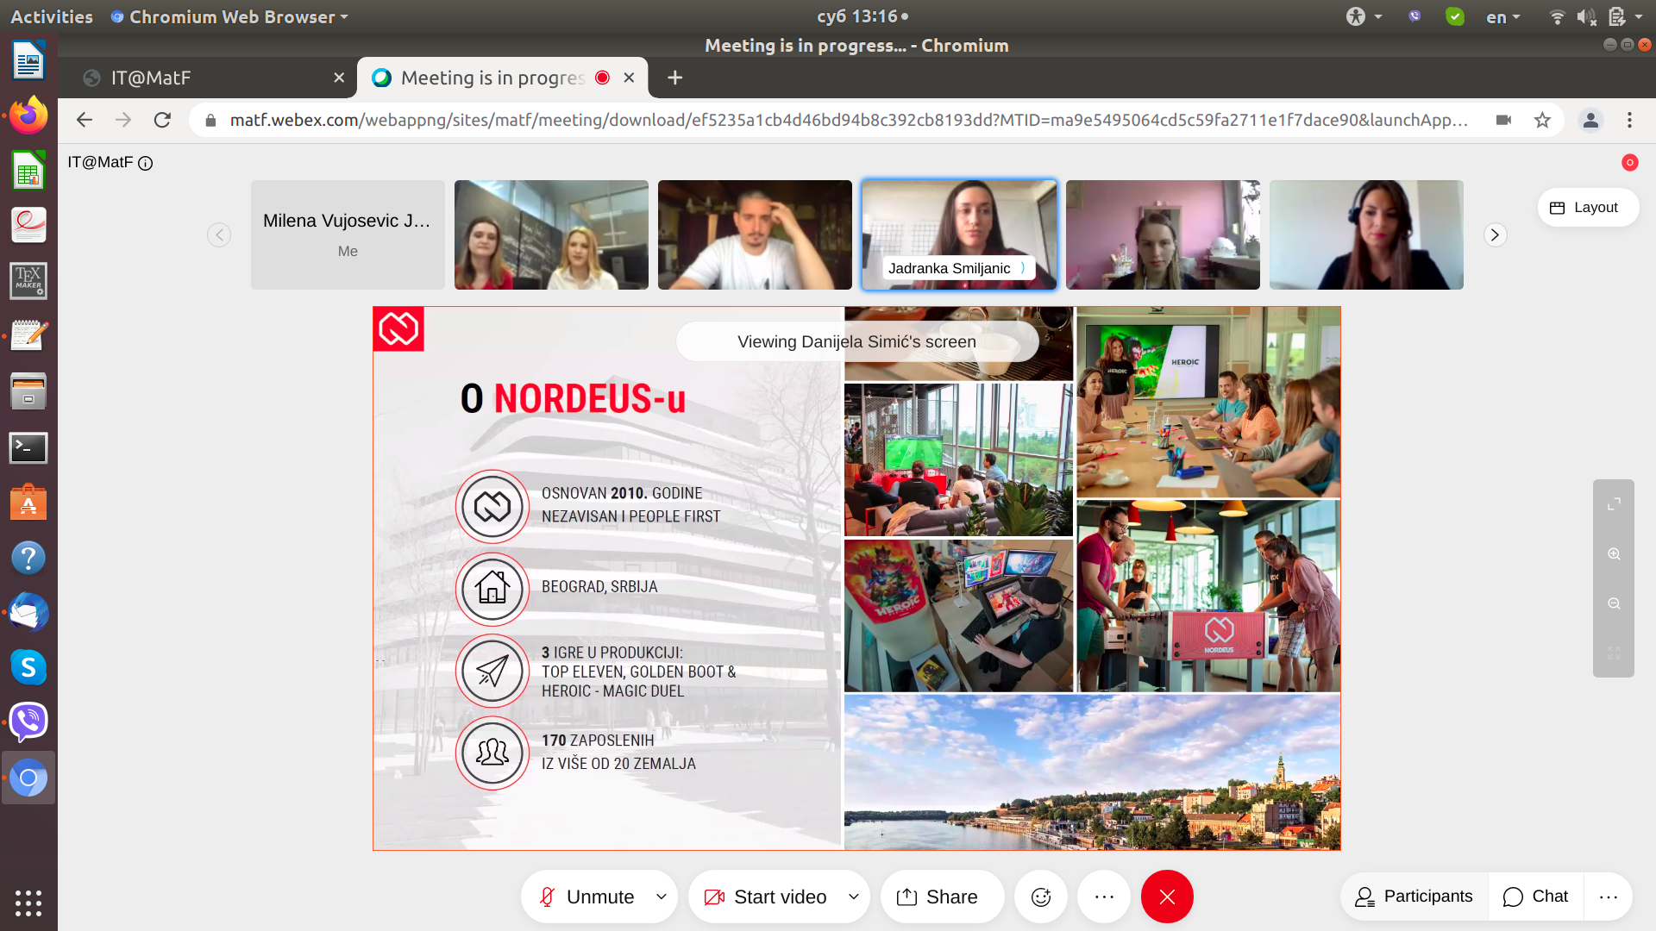
Task: Open the en keyboard layout menu
Action: (1502, 16)
